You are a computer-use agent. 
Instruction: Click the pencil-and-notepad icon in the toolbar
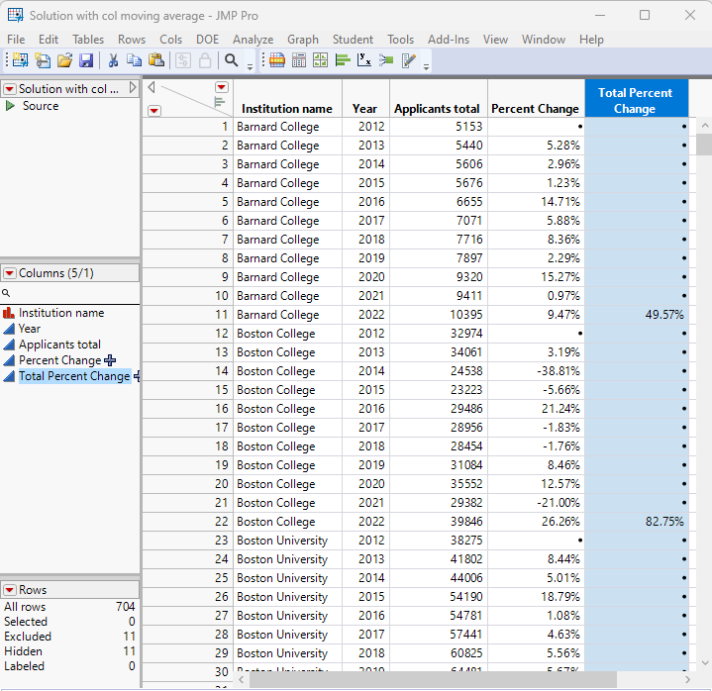pos(409,60)
